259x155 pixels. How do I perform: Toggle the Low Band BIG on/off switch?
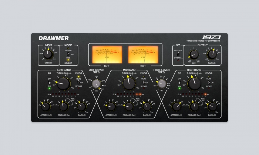[x=49, y=82]
